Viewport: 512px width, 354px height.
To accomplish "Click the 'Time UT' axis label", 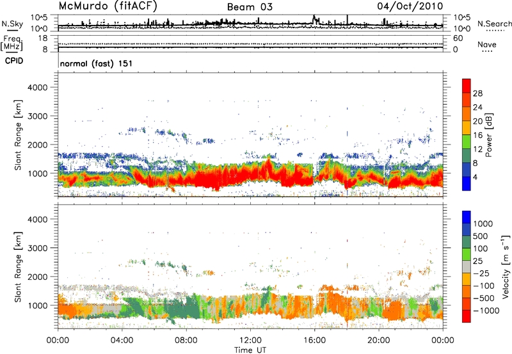I will (x=250, y=350).
